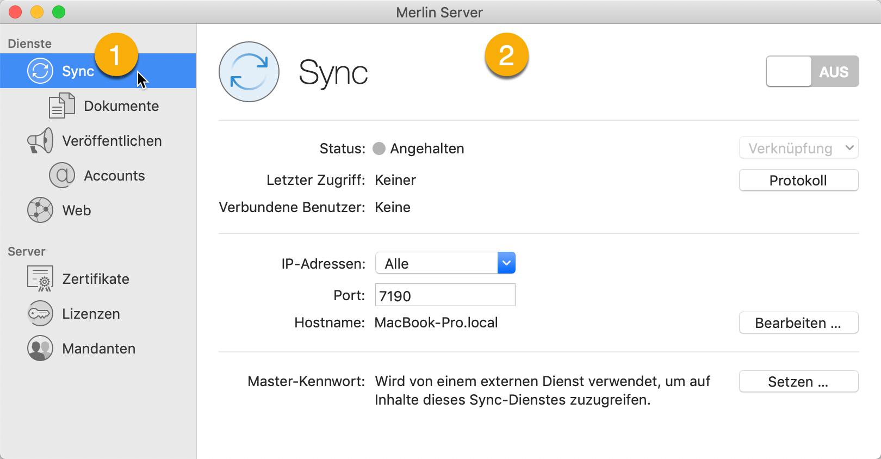
Task: Click Bearbeiten to edit the hostname
Action: click(799, 322)
